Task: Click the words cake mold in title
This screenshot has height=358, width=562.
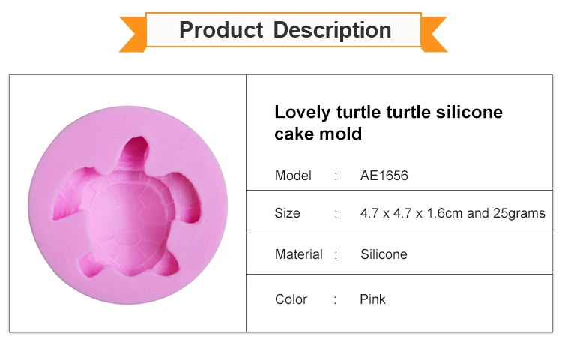Action: pyautogui.click(x=318, y=134)
